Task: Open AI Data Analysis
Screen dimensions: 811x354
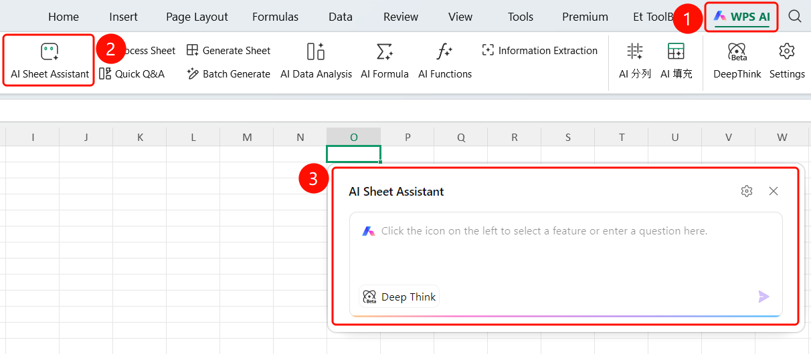Action: click(316, 61)
